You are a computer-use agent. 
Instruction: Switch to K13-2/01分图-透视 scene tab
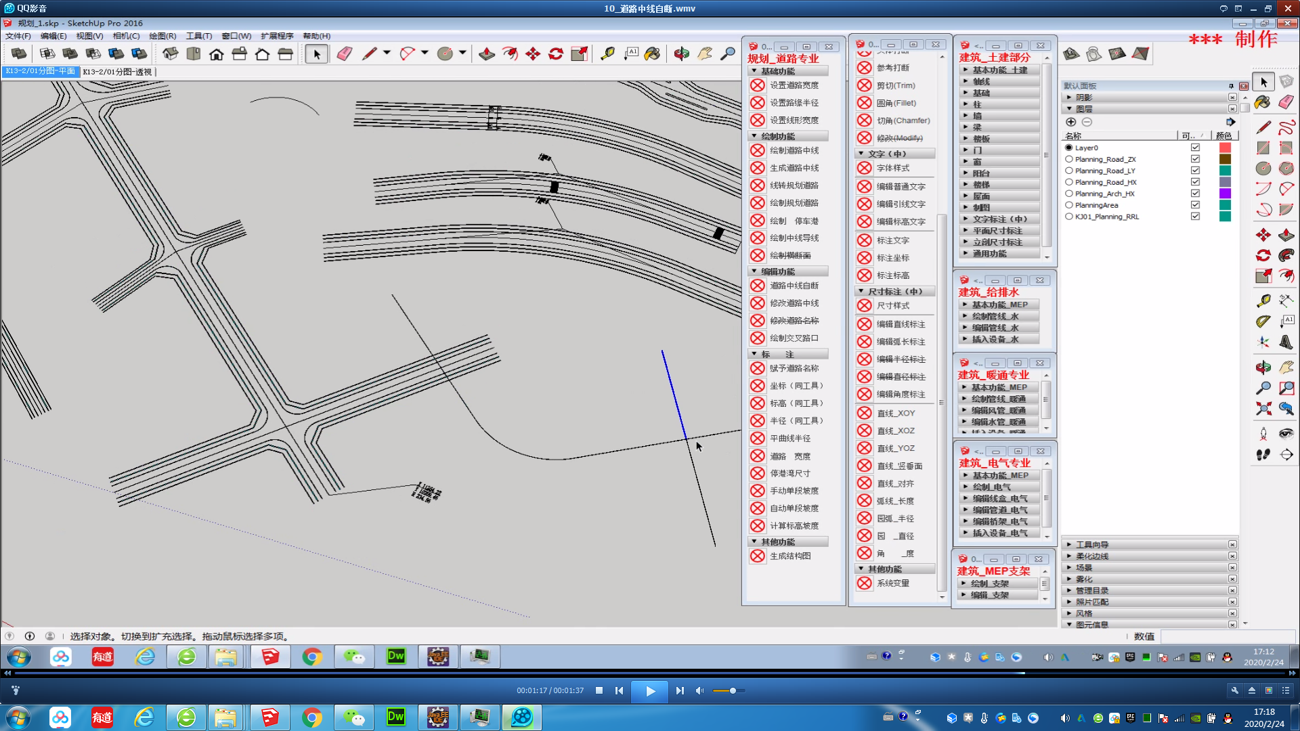(117, 72)
